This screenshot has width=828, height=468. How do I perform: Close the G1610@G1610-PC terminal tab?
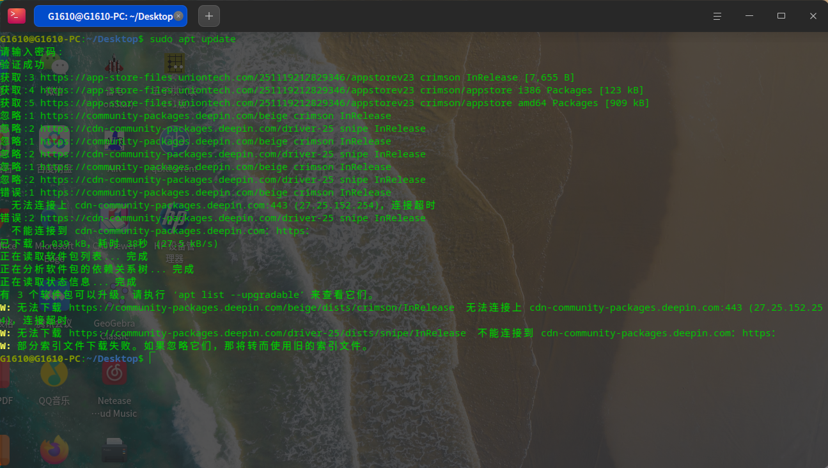coord(178,16)
